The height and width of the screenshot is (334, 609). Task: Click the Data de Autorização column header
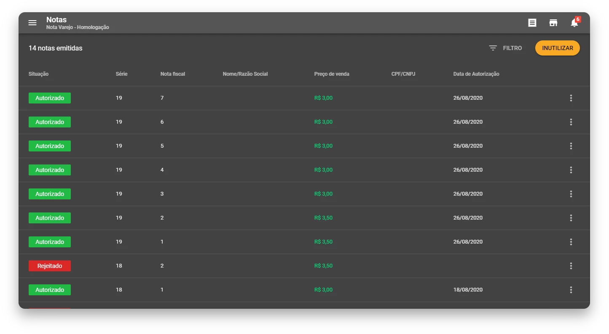point(476,74)
